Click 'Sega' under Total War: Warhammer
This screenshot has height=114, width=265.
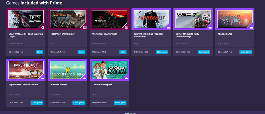point(52,44)
